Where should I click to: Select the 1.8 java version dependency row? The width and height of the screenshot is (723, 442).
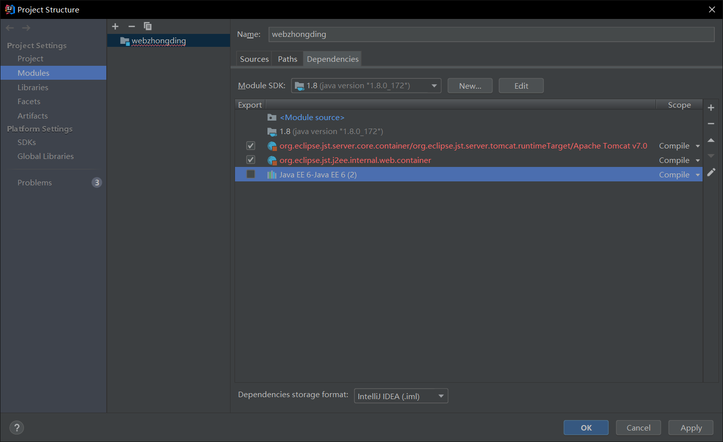(x=469, y=132)
